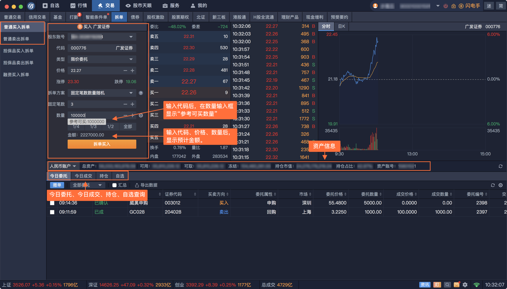Choose the 全部 quantity shortcut
Image resolution: width=507 pixels, height=289 pixels.
click(128, 127)
